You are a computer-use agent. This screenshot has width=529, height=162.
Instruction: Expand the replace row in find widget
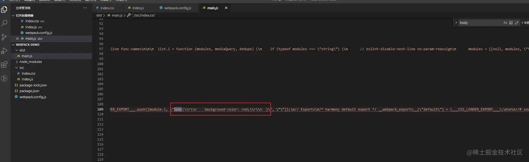point(456,23)
